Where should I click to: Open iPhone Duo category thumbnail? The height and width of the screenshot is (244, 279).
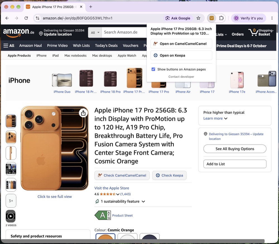pos(62,80)
